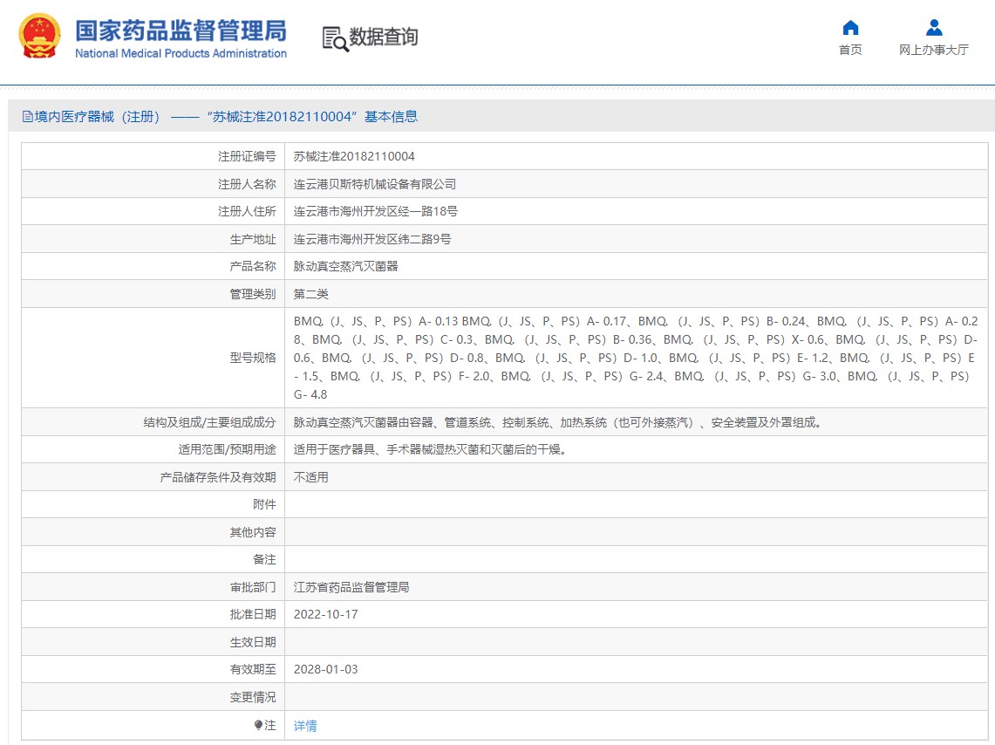This screenshot has width=995, height=745.
Task: Click the 网上办事大厅 user icon
Action: click(933, 28)
